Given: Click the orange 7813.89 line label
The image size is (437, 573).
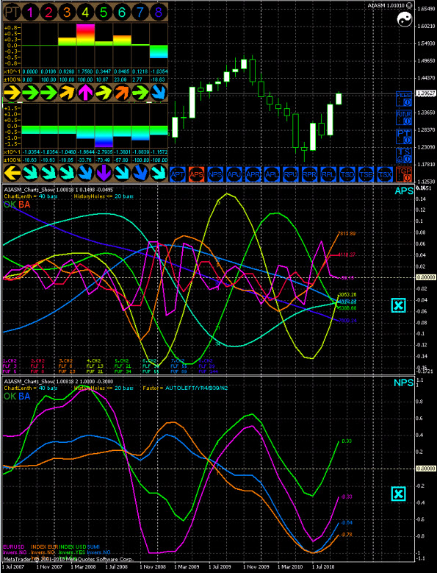Looking at the screenshot, I should coord(347,233).
